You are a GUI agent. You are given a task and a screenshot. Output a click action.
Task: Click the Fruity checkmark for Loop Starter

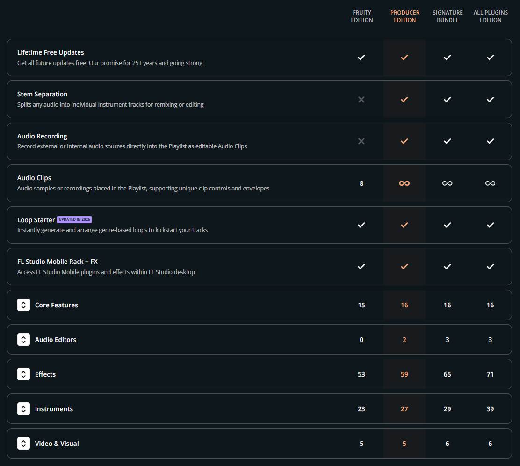pyautogui.click(x=361, y=225)
